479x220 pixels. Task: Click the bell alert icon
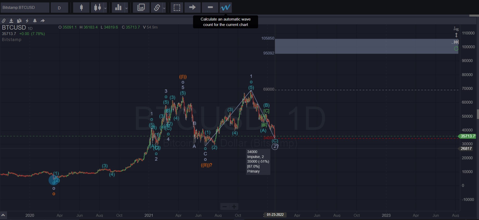[35, 21]
